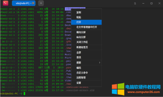
Task: Minimize the terminal window
Action: (143, 3)
